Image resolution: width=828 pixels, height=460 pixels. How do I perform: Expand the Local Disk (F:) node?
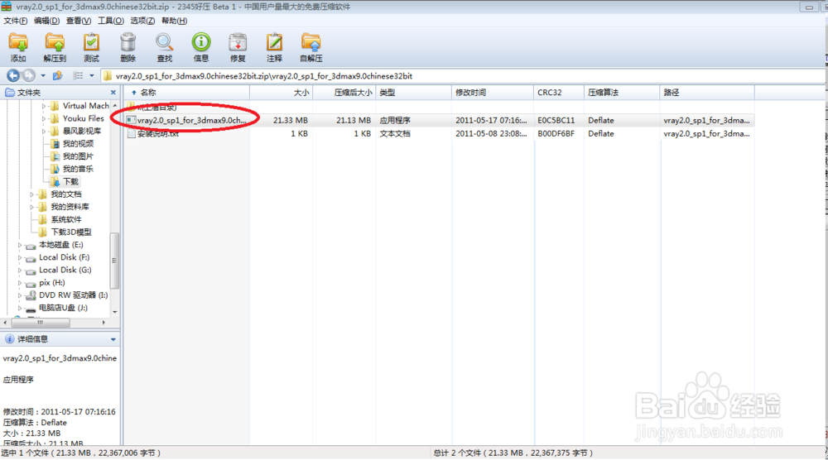tap(20, 258)
